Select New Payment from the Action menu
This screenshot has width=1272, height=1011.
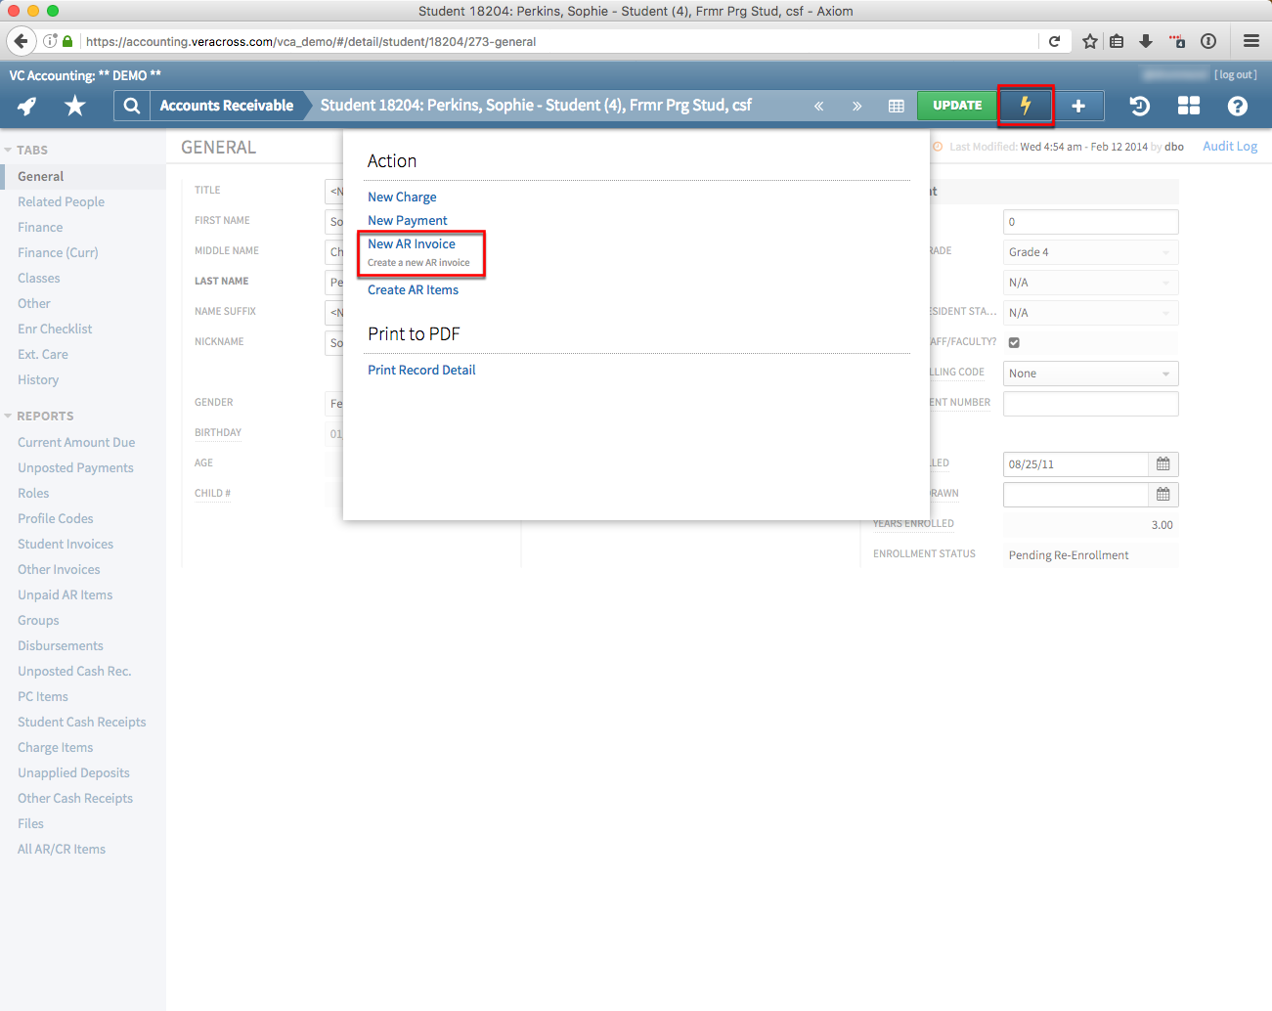pos(407,220)
